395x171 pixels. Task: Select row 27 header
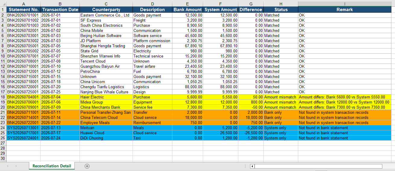tap(3, 143)
